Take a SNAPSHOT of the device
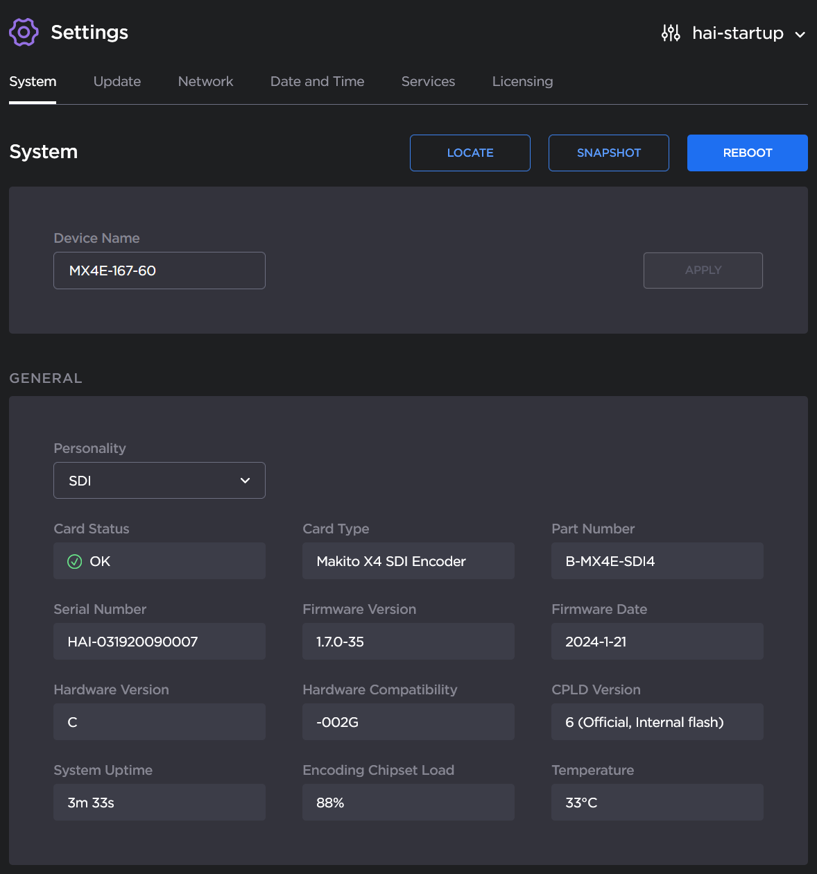Image resolution: width=817 pixels, height=874 pixels. [608, 153]
